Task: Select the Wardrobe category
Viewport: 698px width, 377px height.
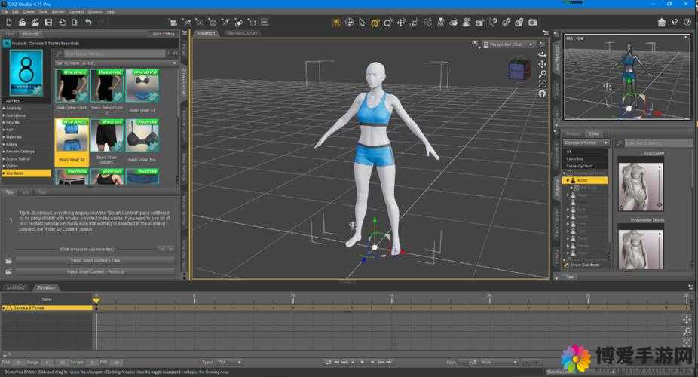Action: point(26,173)
